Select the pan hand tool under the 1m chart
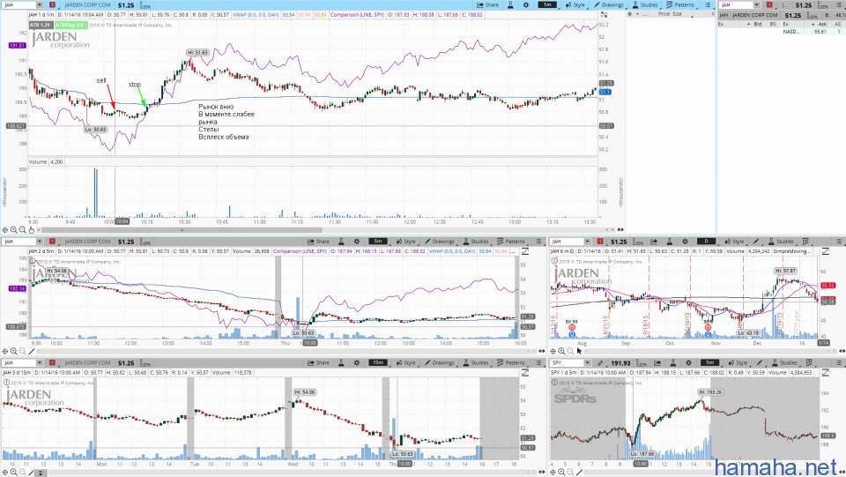Viewport: 846px width, 477px height. [32, 230]
